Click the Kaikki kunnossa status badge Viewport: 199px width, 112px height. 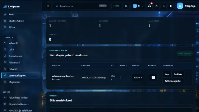coord(185,53)
